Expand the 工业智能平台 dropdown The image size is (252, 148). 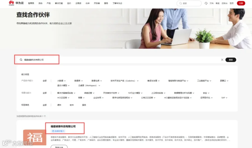coord(204,81)
